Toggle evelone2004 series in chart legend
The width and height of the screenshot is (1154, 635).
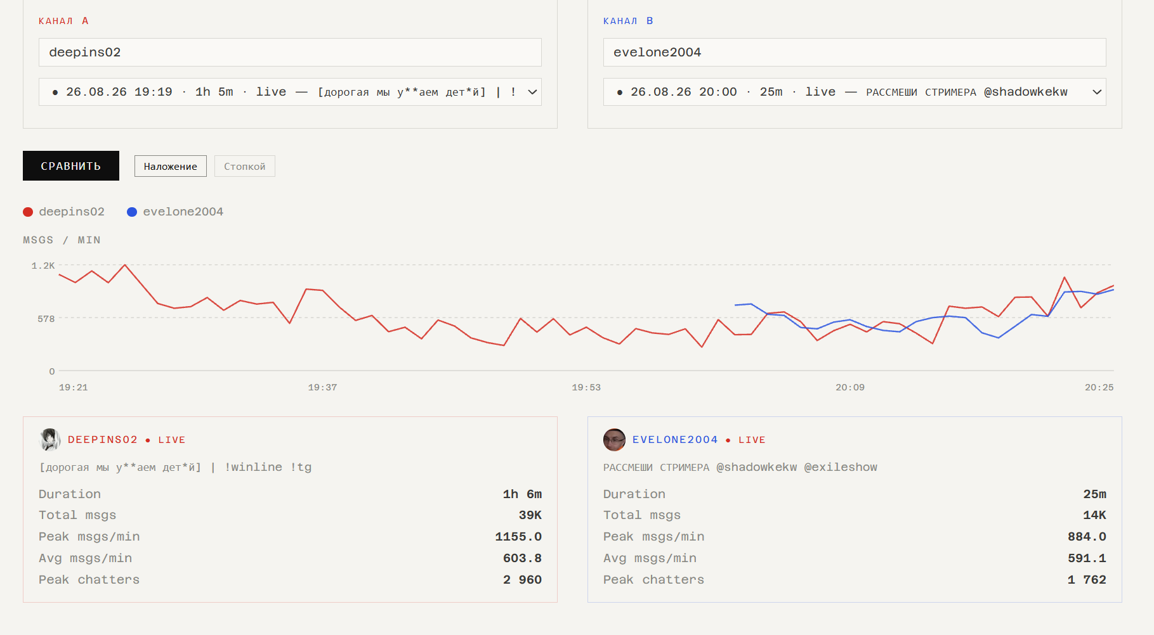pos(175,212)
